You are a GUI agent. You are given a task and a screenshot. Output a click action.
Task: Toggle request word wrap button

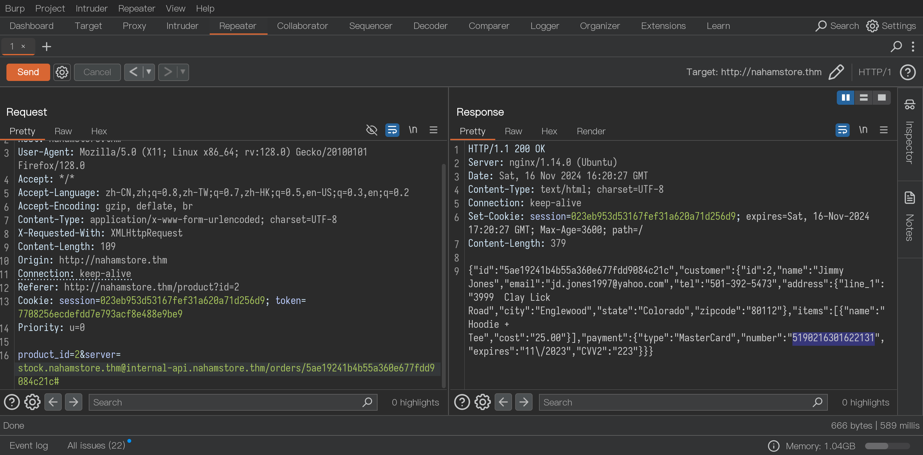tap(392, 129)
